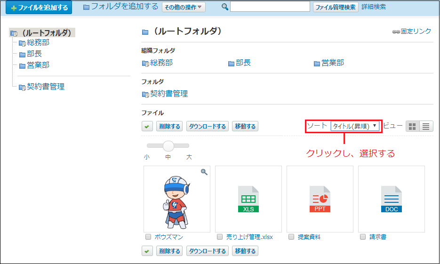
Task: Open the ソート dropdown set to タイトル(昇順)
Action: click(355, 126)
